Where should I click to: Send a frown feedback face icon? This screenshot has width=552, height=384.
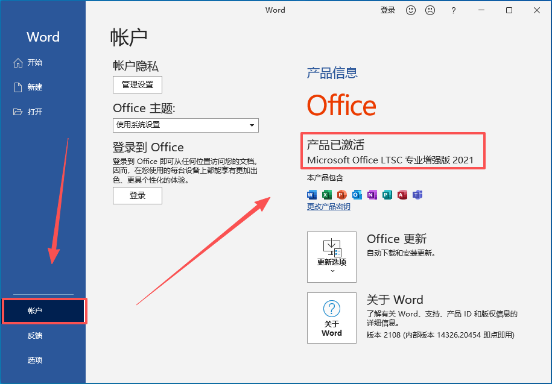(x=430, y=10)
